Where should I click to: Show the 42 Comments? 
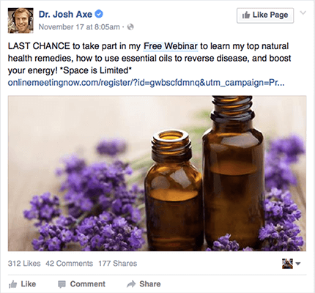point(70,264)
